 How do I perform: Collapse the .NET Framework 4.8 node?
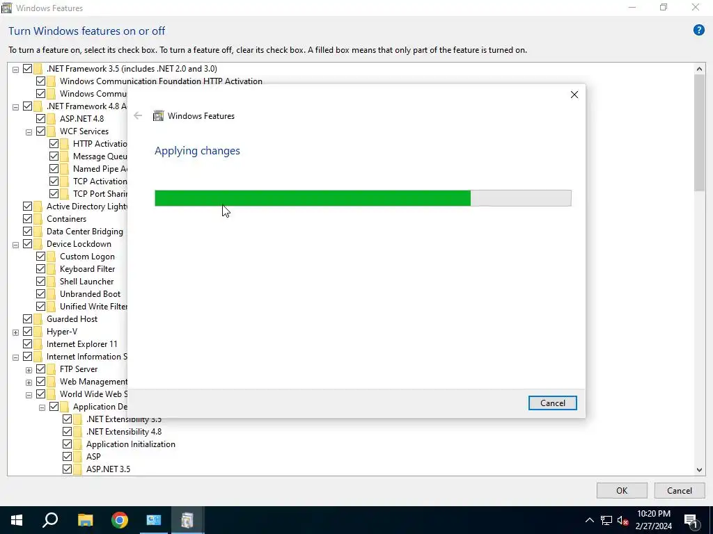(x=15, y=107)
